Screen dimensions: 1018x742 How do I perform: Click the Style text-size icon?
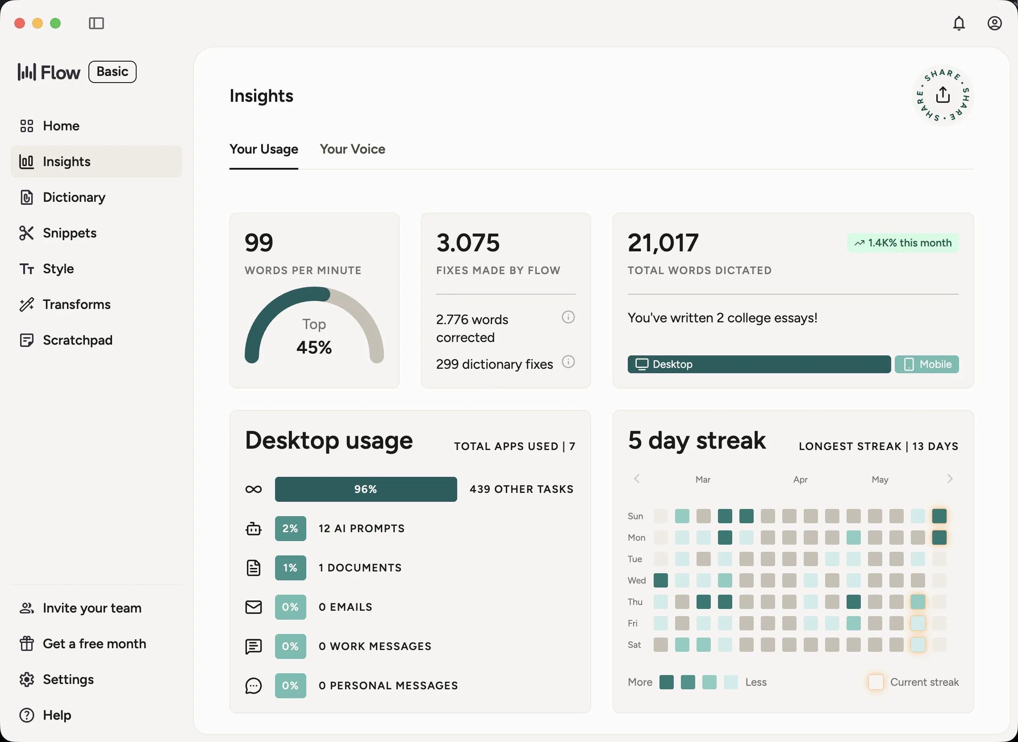point(26,269)
